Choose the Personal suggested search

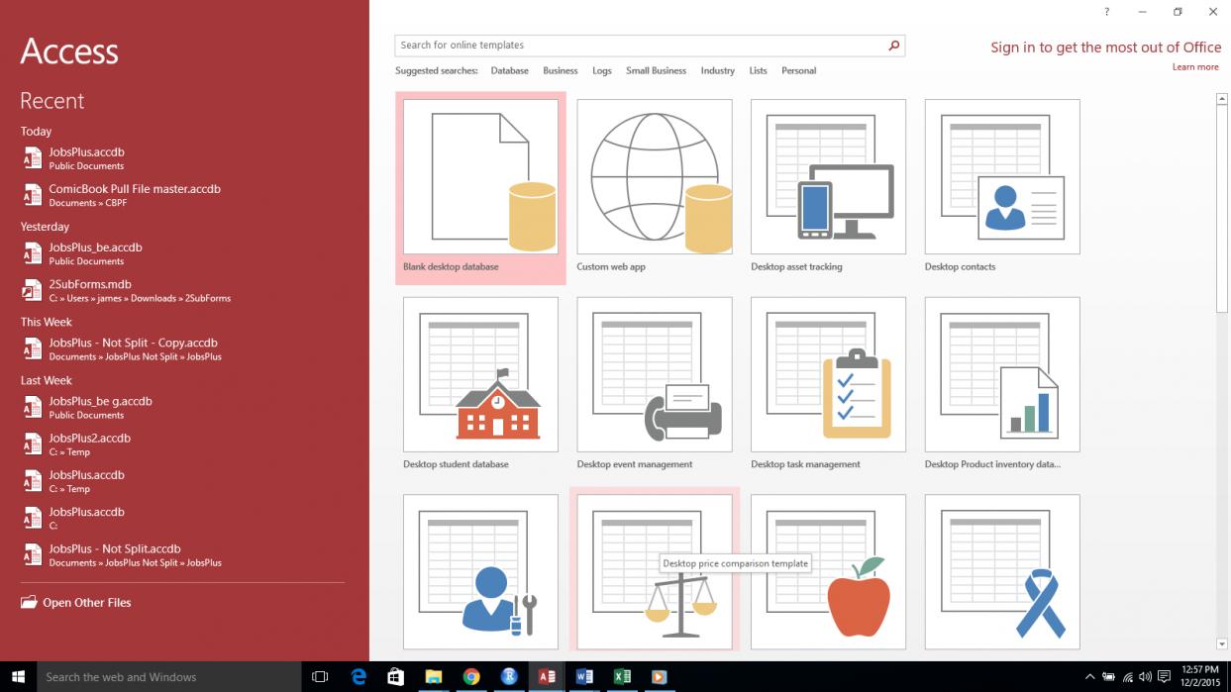(799, 71)
